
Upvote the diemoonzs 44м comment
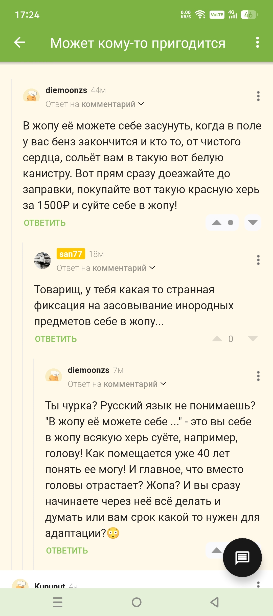pos(217,223)
